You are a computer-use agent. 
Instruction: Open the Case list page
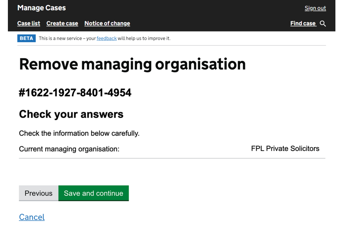point(29,24)
